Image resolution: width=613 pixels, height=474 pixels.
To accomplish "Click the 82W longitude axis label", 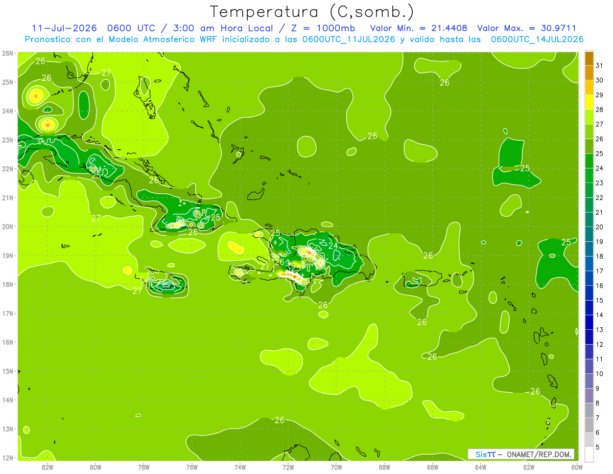I will point(48,467).
